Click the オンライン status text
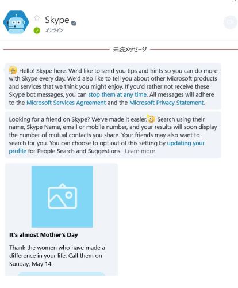Image resolution: width=238 pixels, height=288 pixels. click(x=54, y=31)
